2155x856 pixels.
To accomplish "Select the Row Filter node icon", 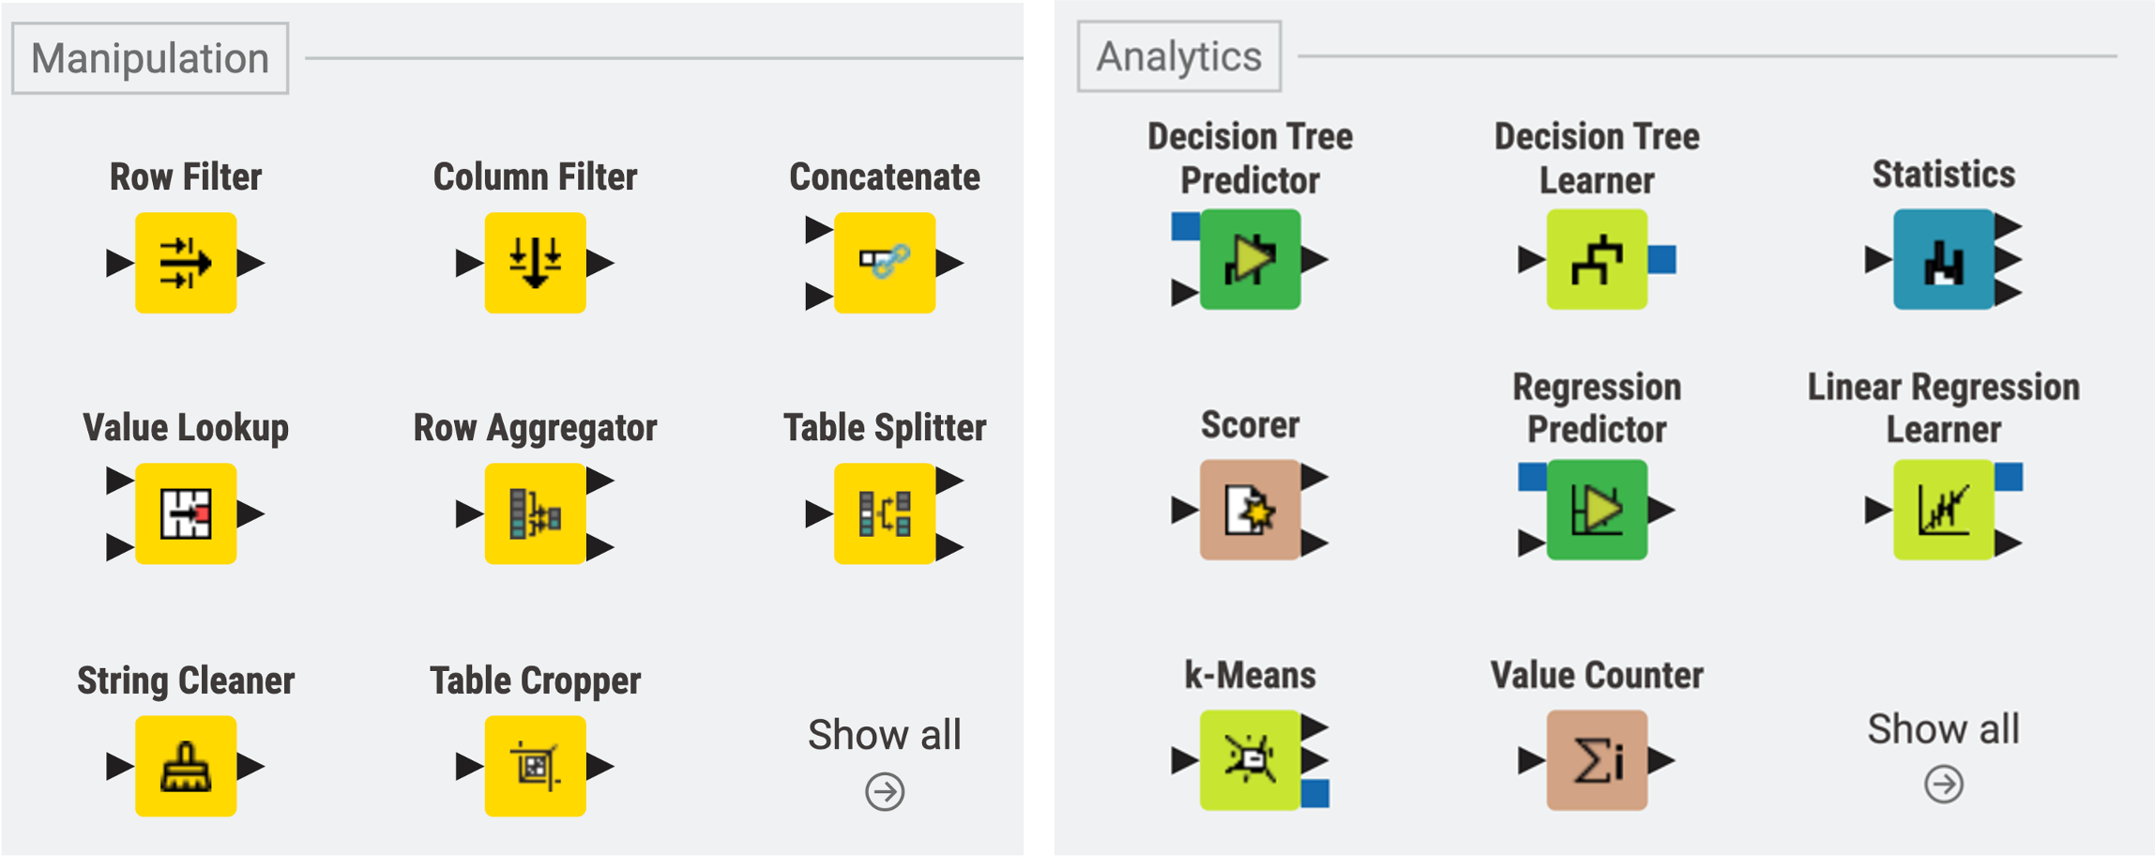I will point(186,263).
